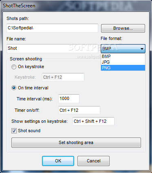Toggle the Shot sound checkbox

click(14, 131)
